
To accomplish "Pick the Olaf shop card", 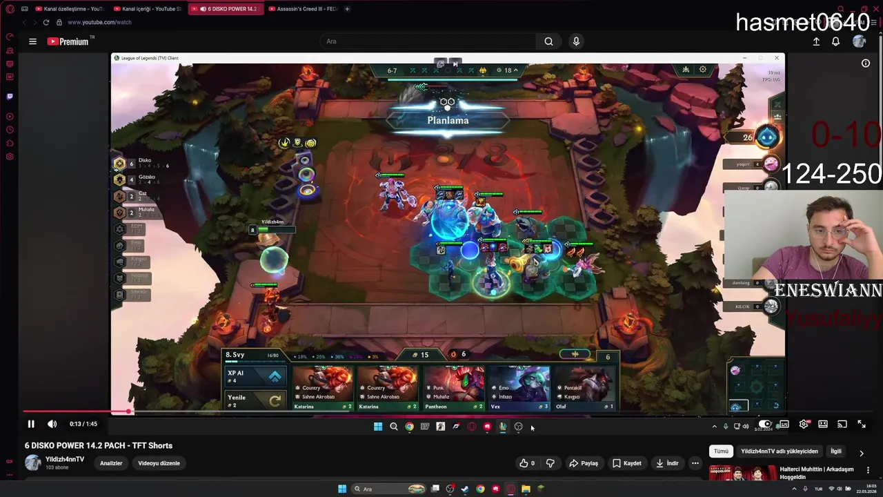I will click(584, 389).
